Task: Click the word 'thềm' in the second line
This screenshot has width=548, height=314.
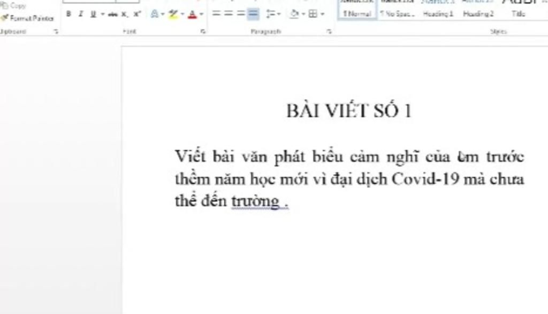Action: [x=192, y=179]
